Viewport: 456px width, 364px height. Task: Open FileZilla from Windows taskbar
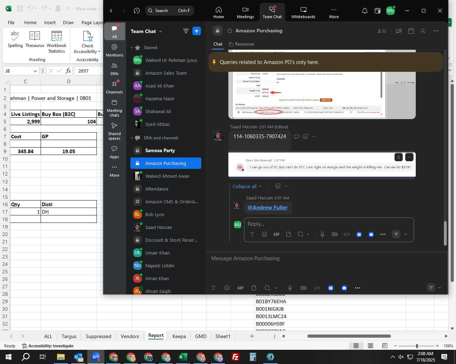(x=235, y=357)
